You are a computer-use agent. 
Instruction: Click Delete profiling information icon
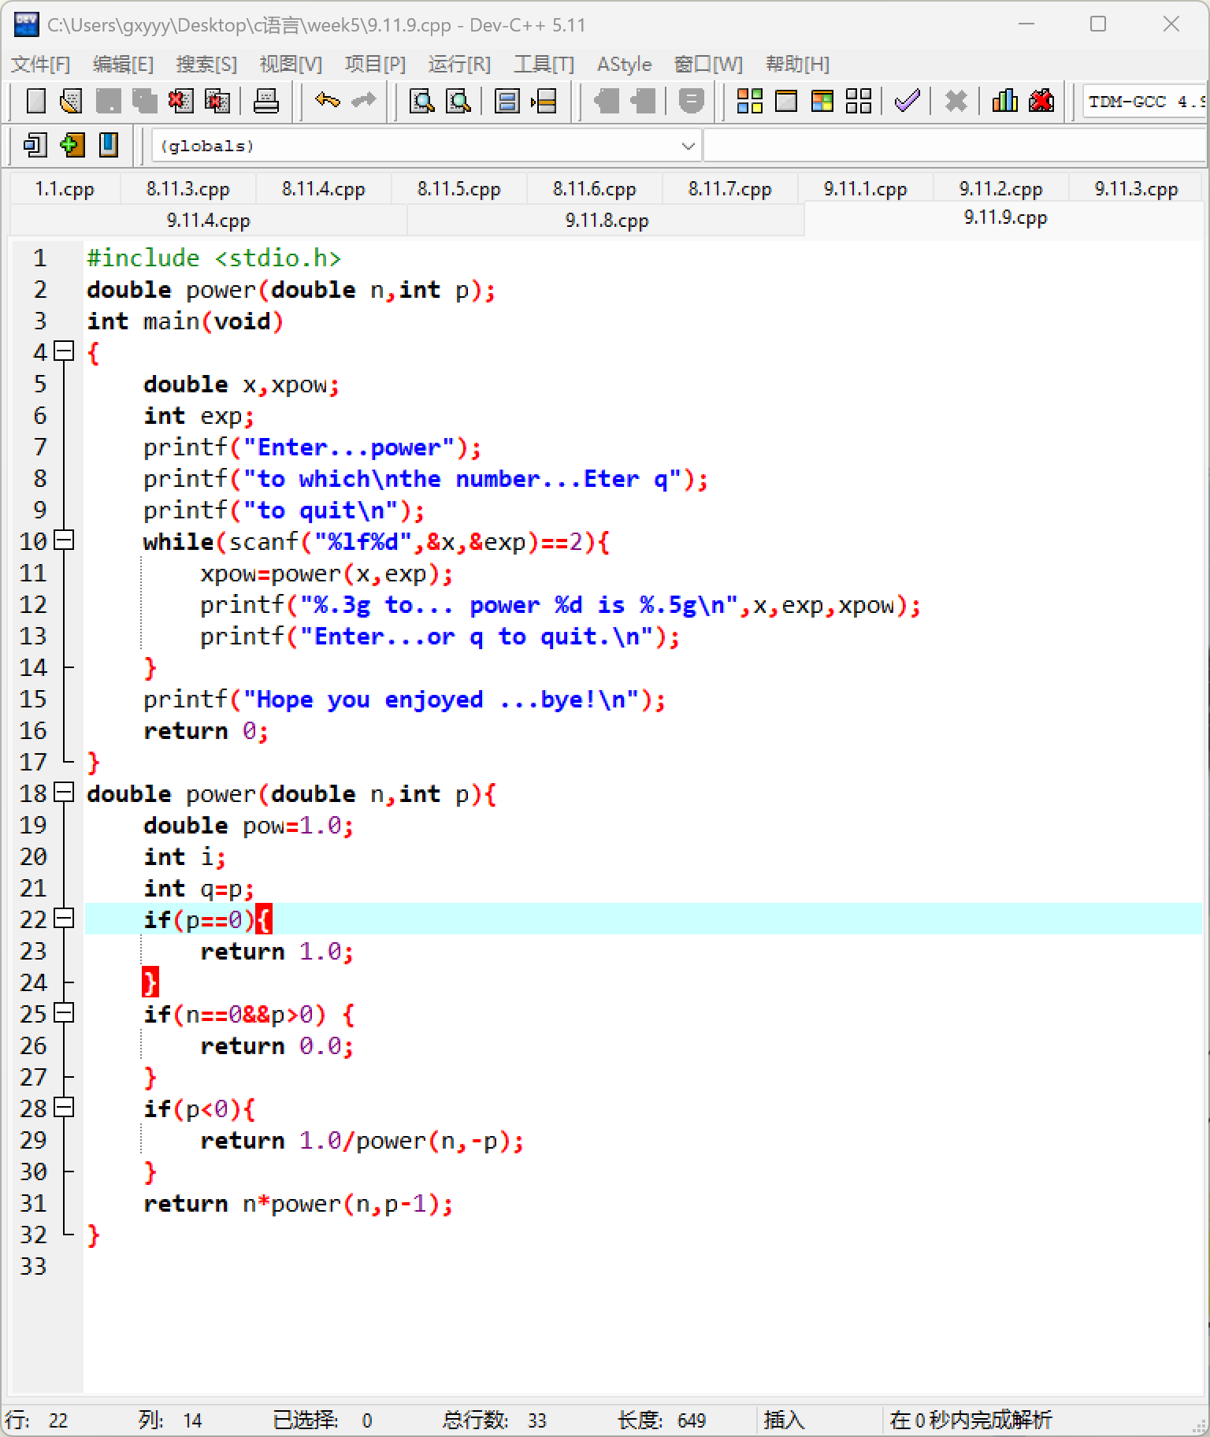[x=1041, y=101]
